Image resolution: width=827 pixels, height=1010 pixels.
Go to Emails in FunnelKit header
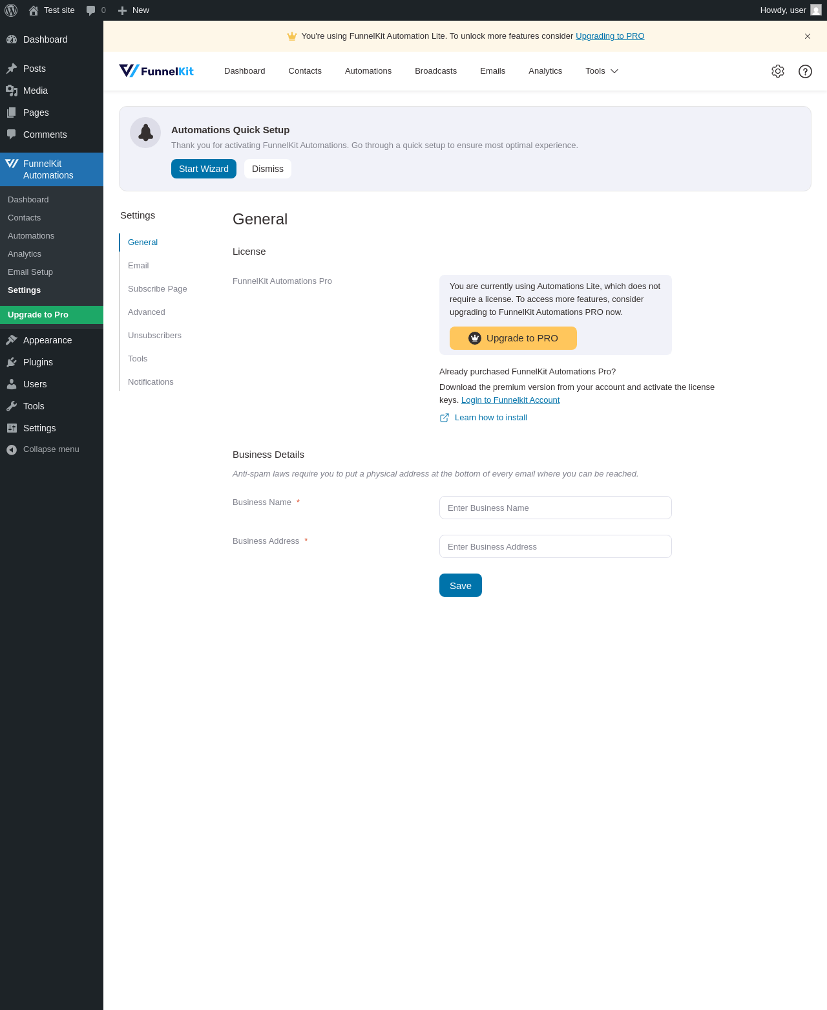click(x=493, y=71)
